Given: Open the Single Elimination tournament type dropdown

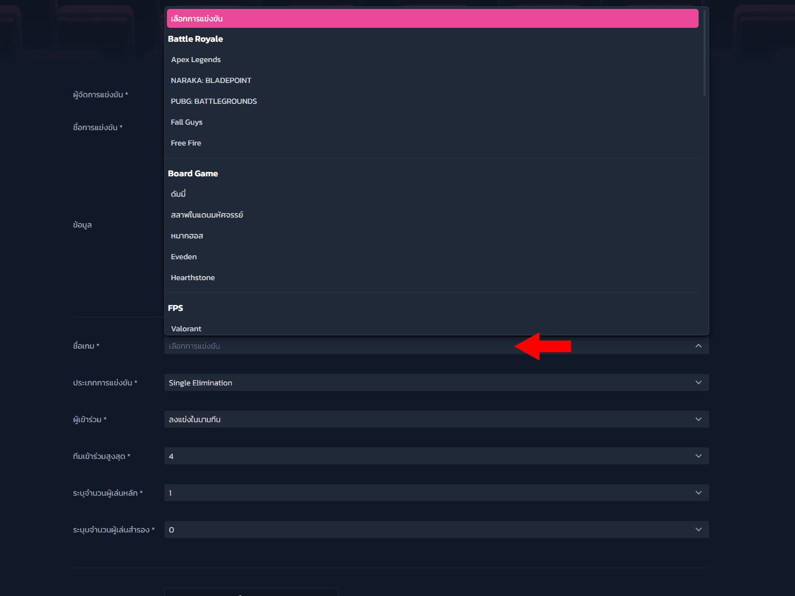Looking at the screenshot, I should 436,382.
